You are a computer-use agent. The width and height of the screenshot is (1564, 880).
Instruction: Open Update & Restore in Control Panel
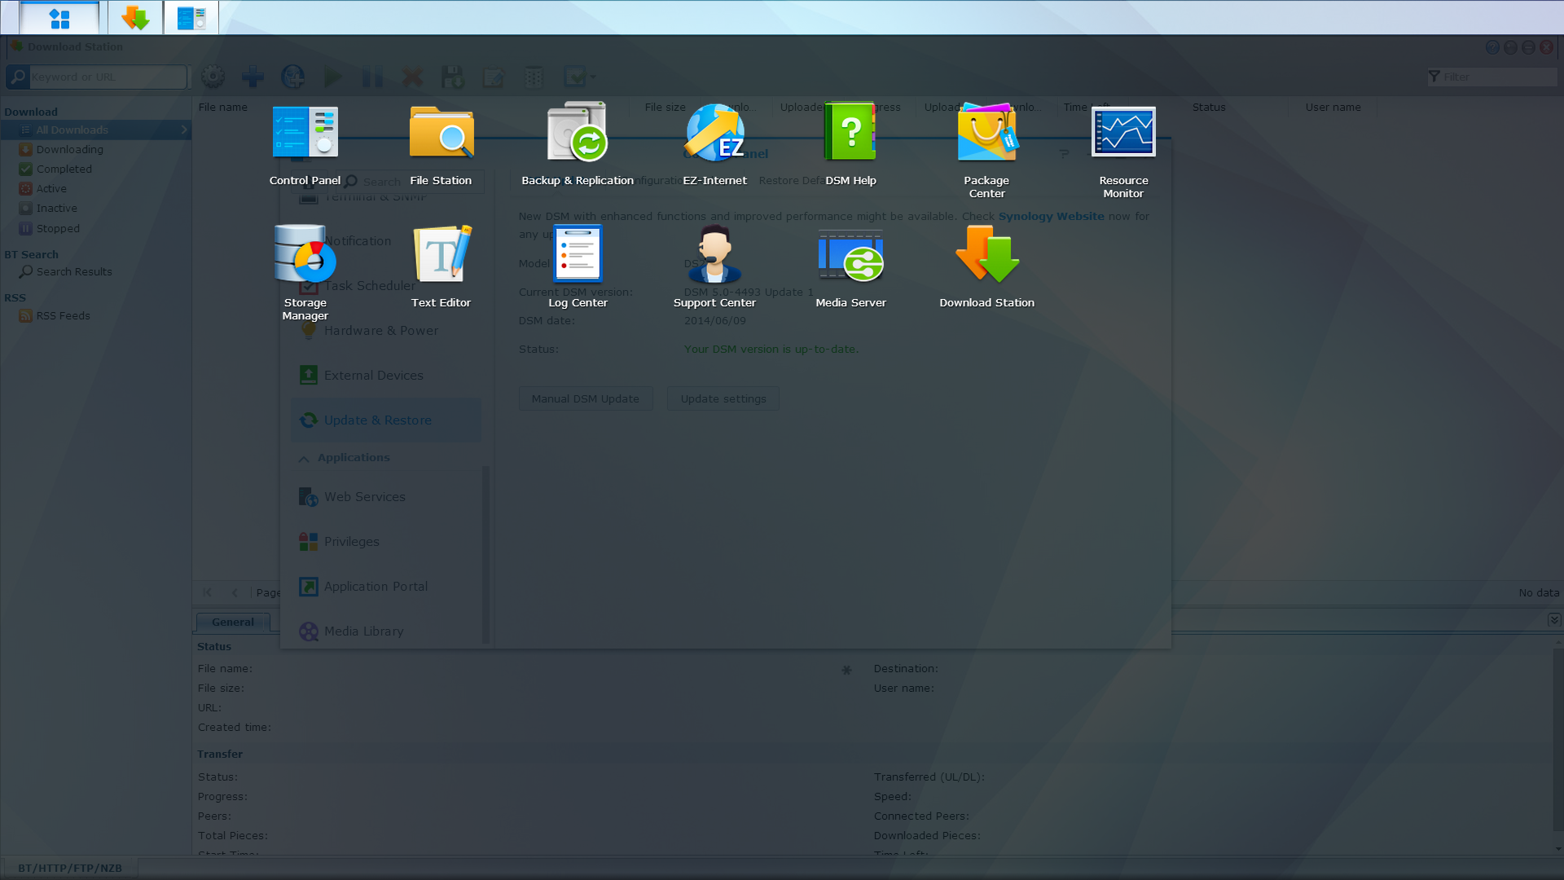point(386,420)
